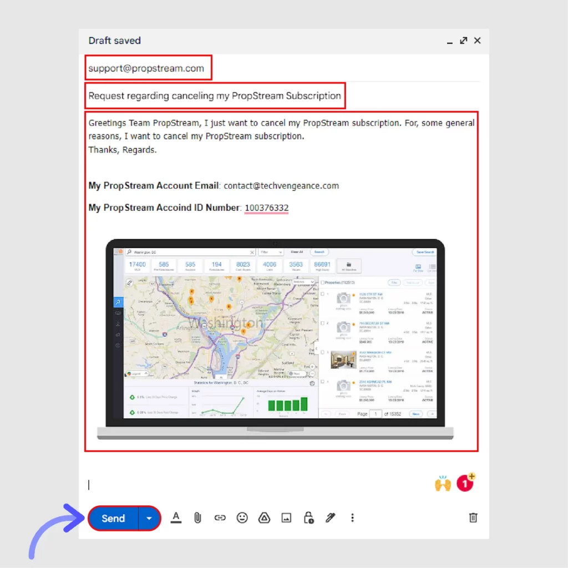Place cursor on the empty line above Send
Screen dimensions: 568x568
coord(253,484)
